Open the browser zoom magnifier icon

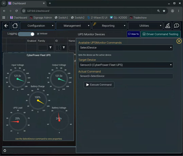point(158,11)
